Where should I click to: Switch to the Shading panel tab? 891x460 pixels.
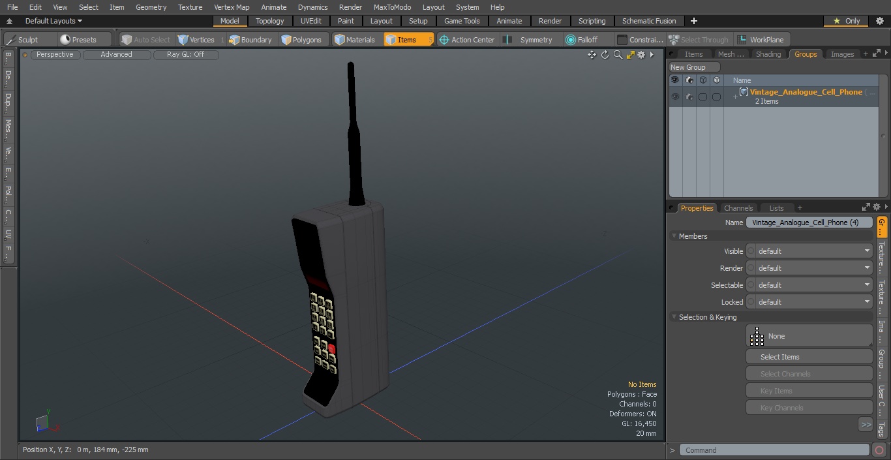[768, 54]
